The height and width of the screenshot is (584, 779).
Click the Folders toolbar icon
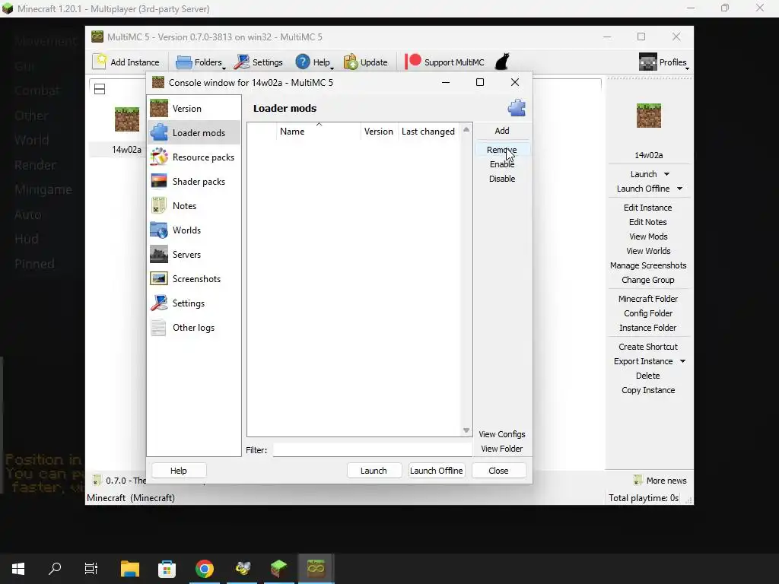(184, 62)
